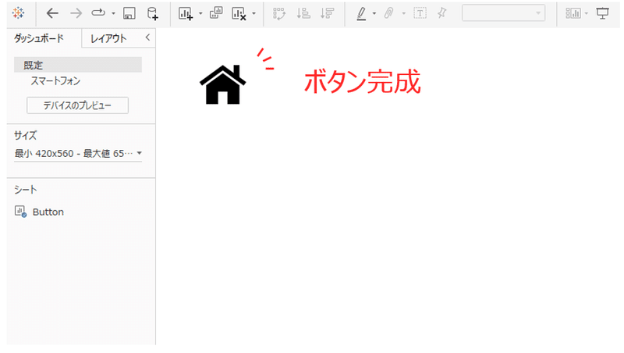Image resolution: width=624 pixels, height=353 pixels.
Task: Click the Show Me cards icon
Action: 573,13
